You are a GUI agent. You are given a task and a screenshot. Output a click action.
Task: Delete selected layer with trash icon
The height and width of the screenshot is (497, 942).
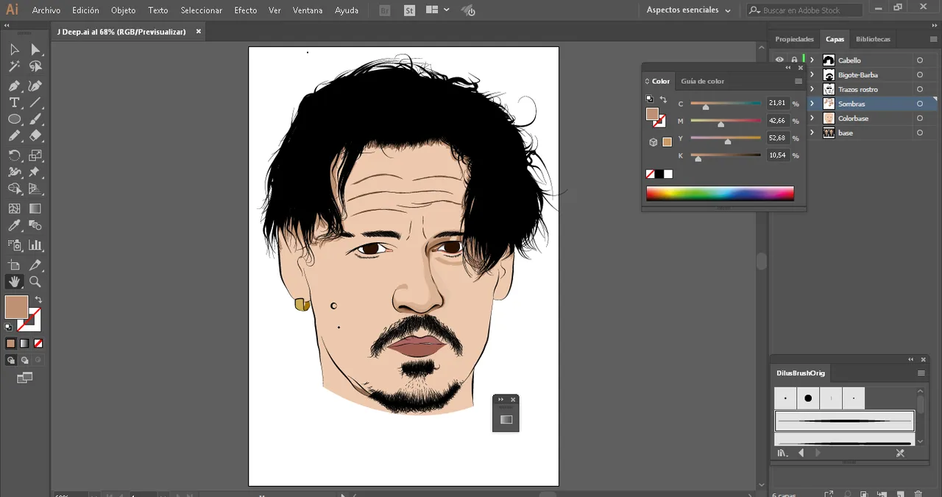pyautogui.click(x=918, y=494)
